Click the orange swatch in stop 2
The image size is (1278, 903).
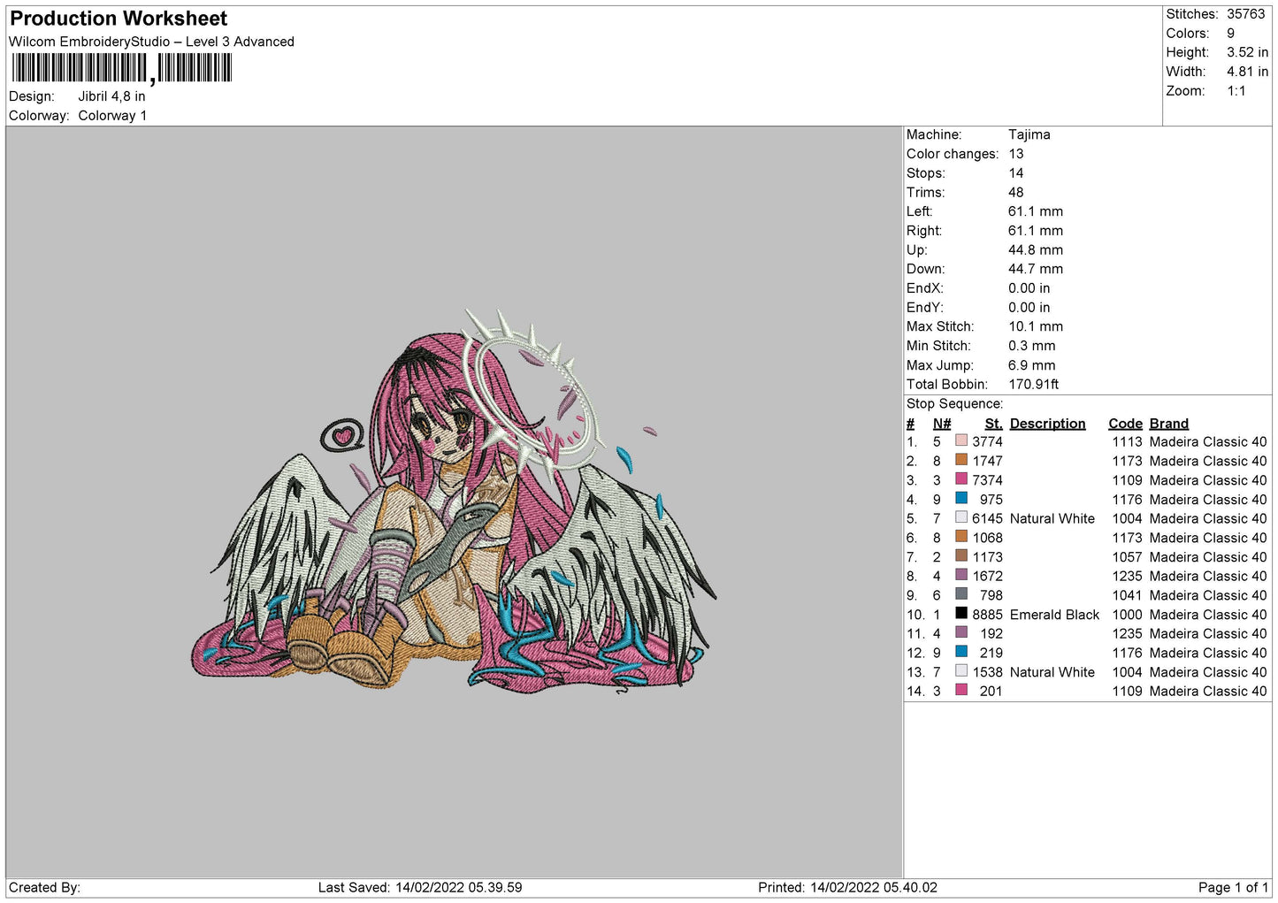[x=960, y=460]
